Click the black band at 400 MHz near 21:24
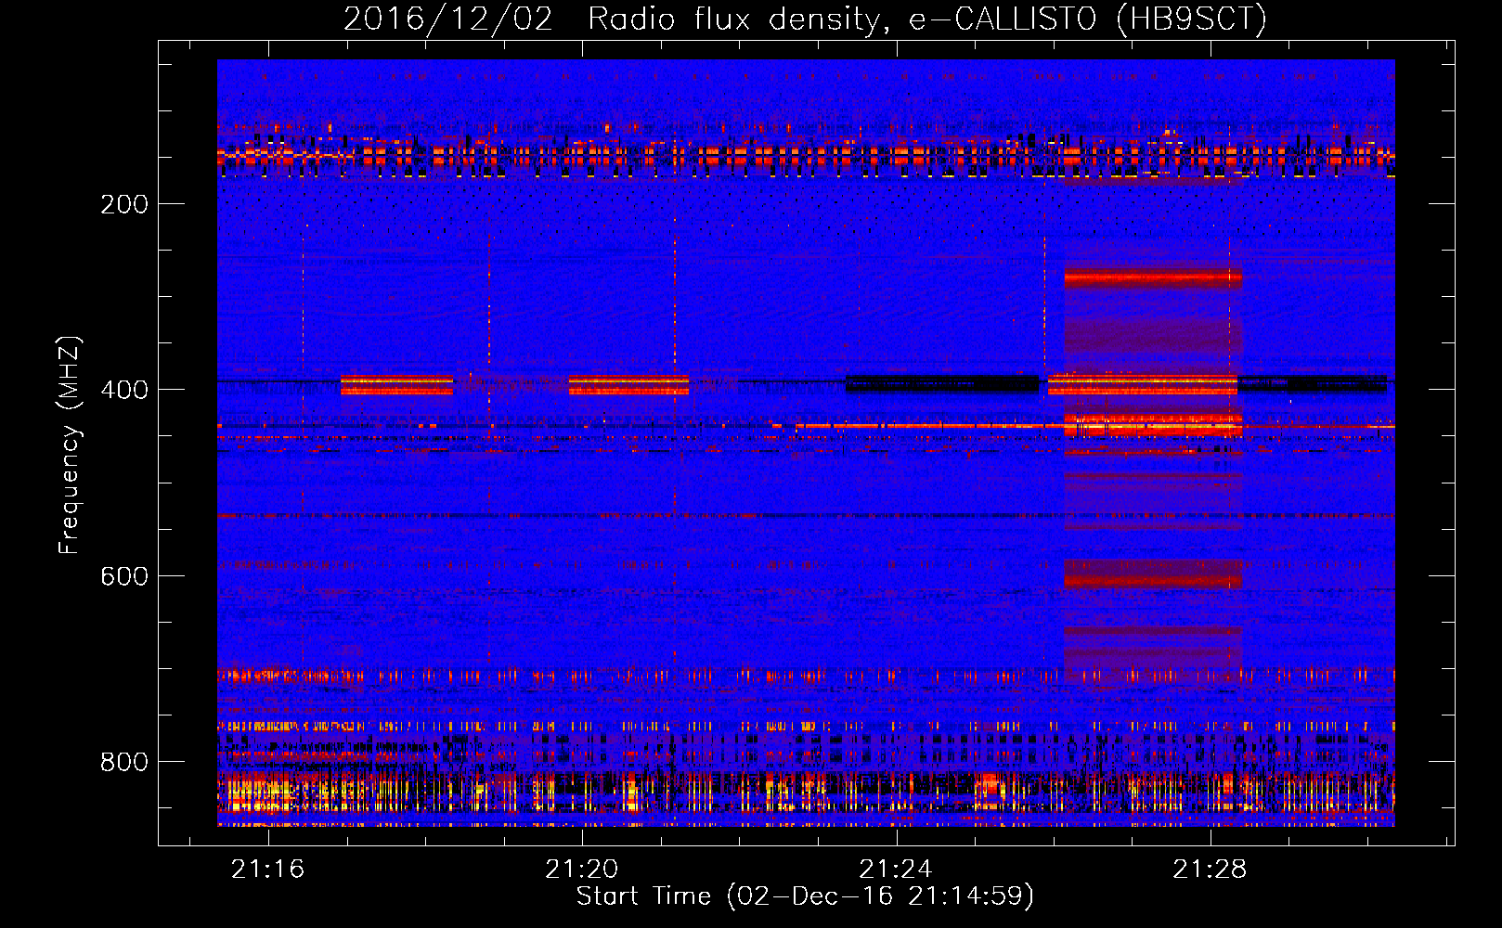This screenshot has height=928, width=1502. coord(942,383)
